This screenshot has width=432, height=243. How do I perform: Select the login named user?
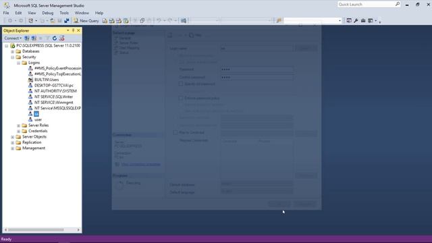pyautogui.click(x=38, y=119)
